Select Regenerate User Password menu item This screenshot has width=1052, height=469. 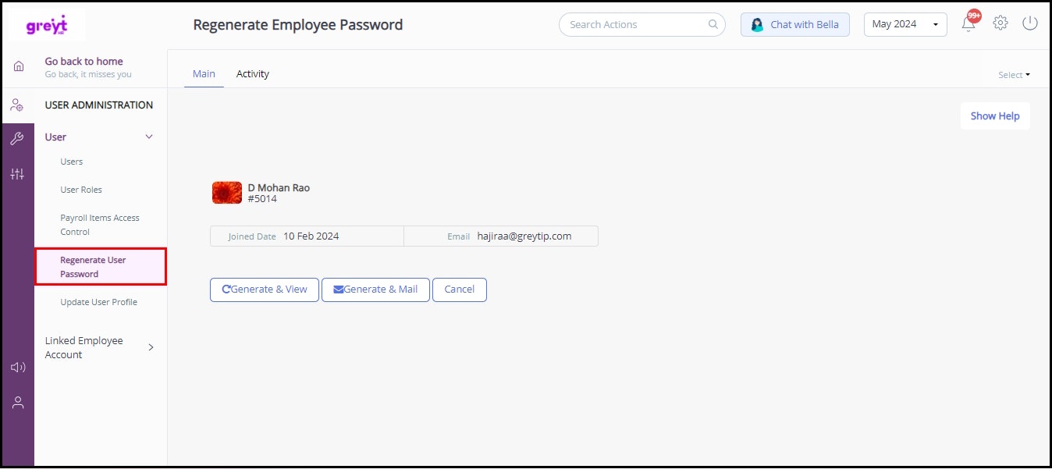click(x=101, y=267)
